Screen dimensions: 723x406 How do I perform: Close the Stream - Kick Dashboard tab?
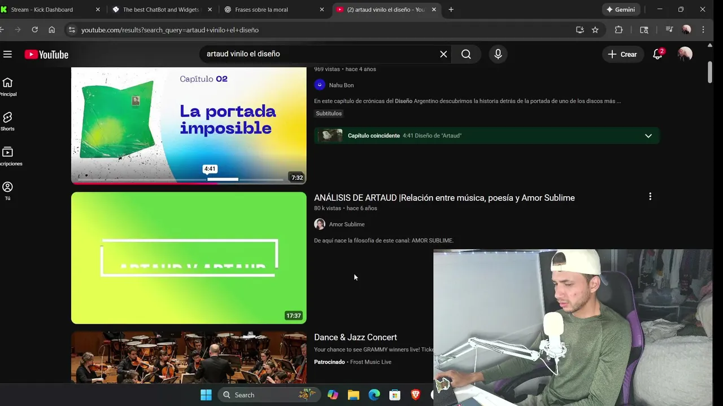click(x=98, y=10)
